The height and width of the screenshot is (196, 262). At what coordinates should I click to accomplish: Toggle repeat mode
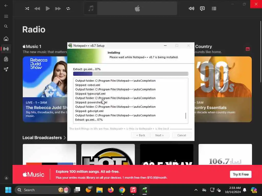(68, 8)
